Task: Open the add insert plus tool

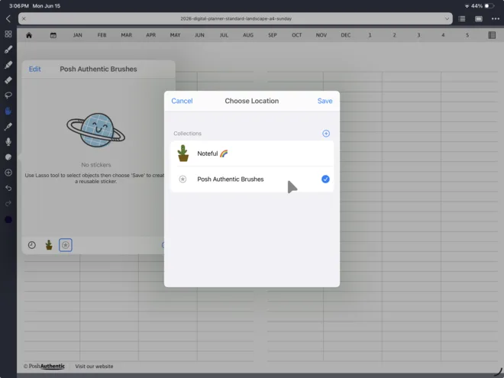Action: pos(8,173)
